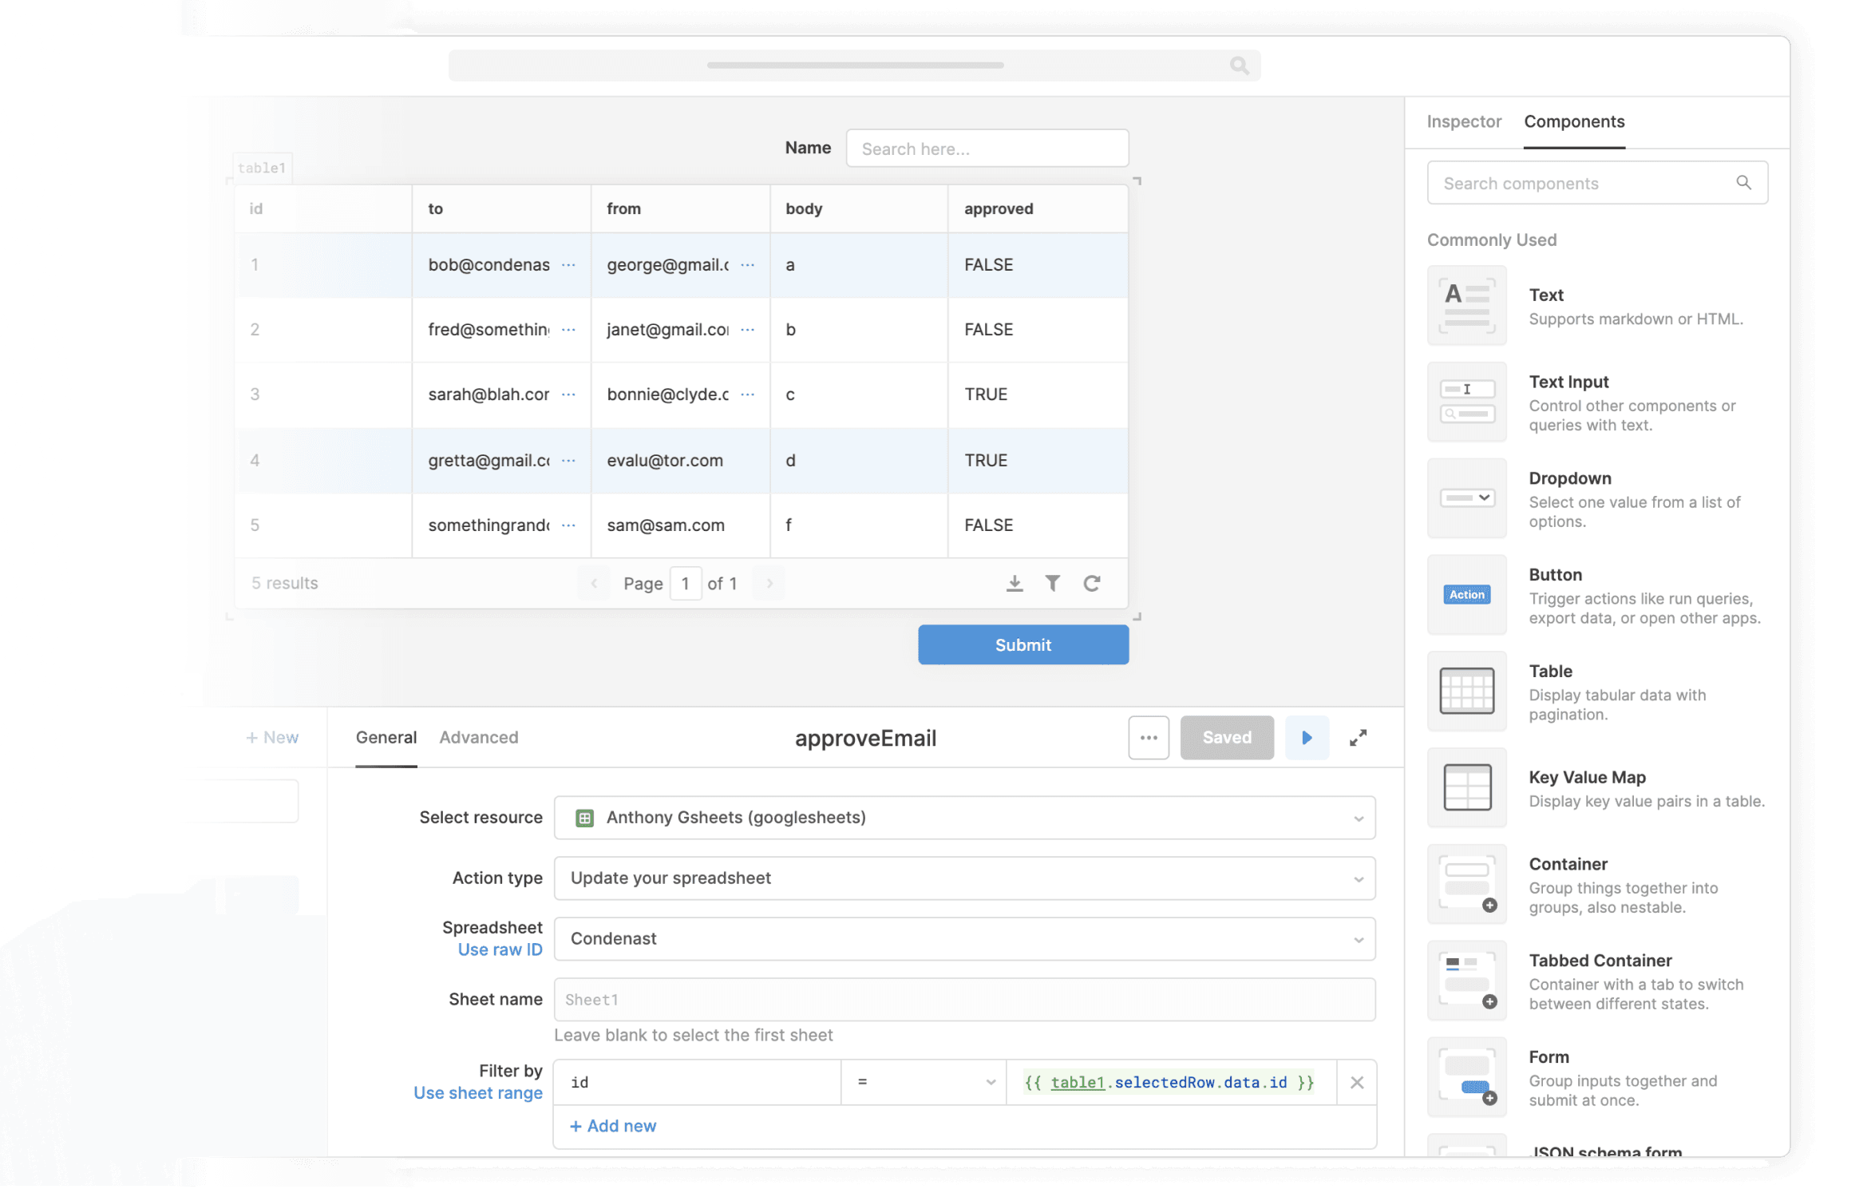Open the filter operator dropdown
The height and width of the screenshot is (1193, 1863).
[x=991, y=1082]
